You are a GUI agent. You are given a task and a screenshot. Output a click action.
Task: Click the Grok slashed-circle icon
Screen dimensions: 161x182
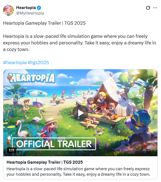click(148, 8)
